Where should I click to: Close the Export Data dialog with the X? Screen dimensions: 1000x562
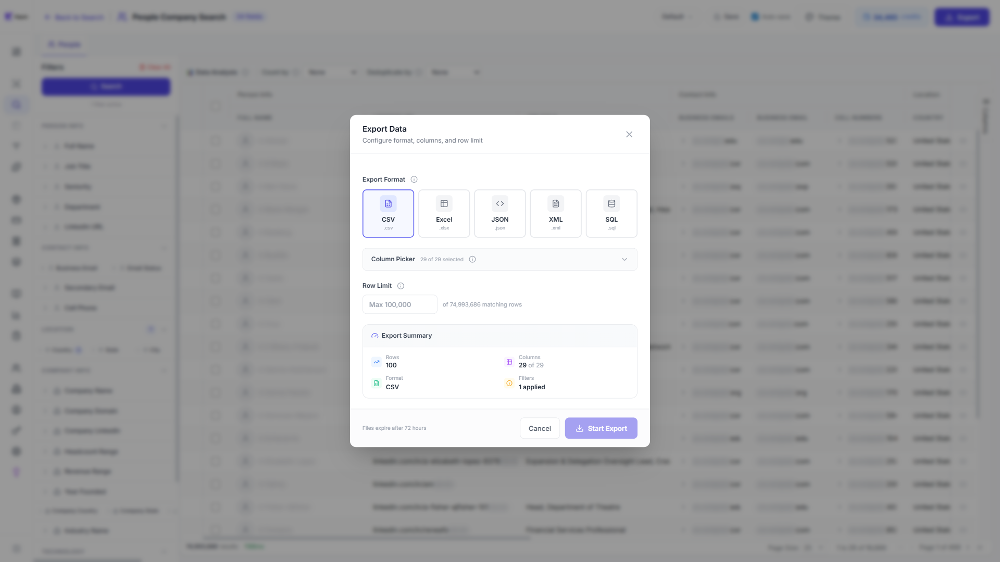(629, 134)
